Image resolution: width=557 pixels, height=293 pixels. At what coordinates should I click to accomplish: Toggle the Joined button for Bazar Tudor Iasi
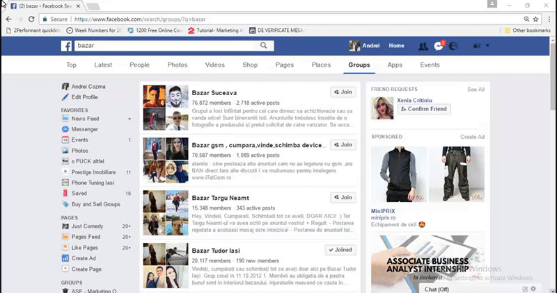click(x=340, y=250)
